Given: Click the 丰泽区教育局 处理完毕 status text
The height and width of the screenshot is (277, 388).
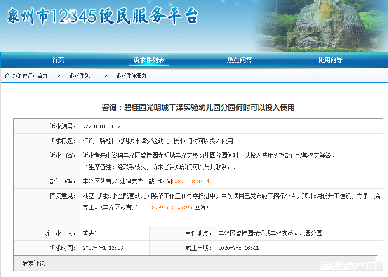Looking at the screenshot, I should click(113, 181).
